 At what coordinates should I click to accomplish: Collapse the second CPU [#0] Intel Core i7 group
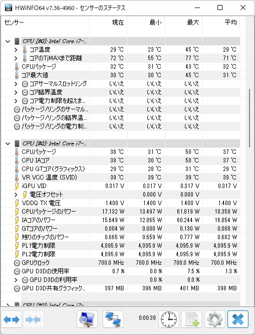coord(8,143)
